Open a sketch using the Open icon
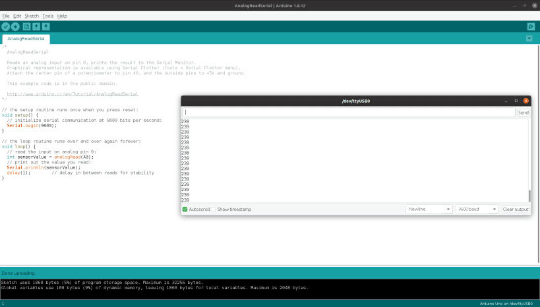 [x=36, y=26]
